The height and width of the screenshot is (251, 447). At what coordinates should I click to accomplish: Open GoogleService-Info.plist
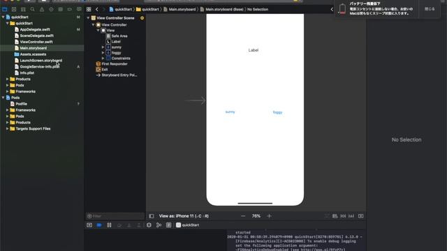coord(39,67)
